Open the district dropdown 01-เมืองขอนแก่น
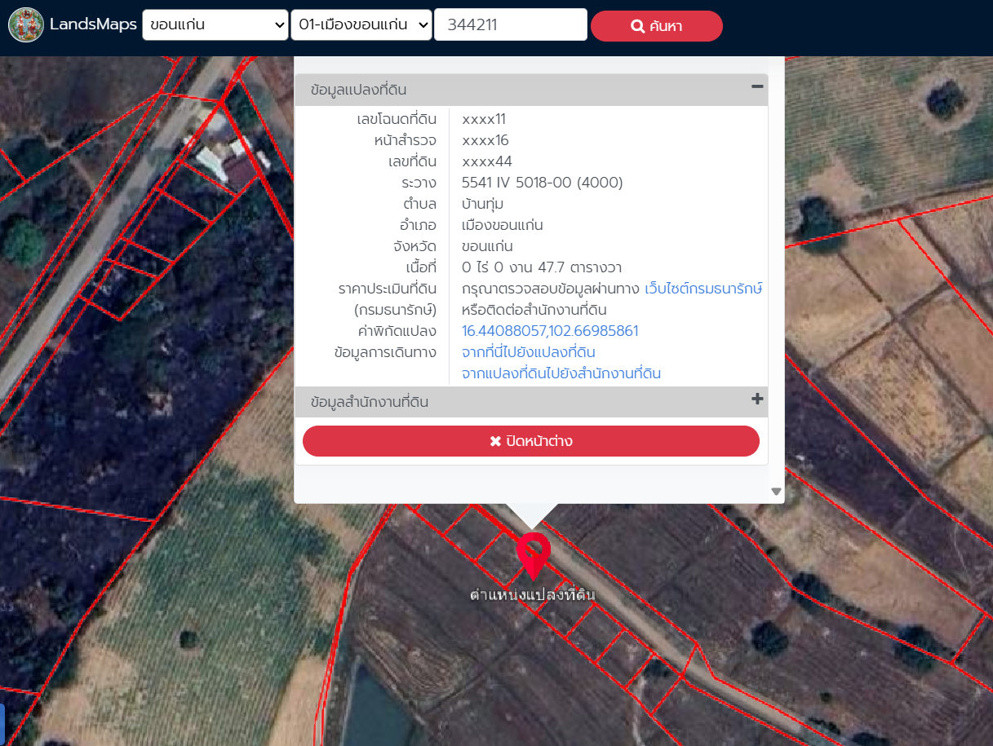Viewport: 993px width, 746px height. tap(361, 25)
